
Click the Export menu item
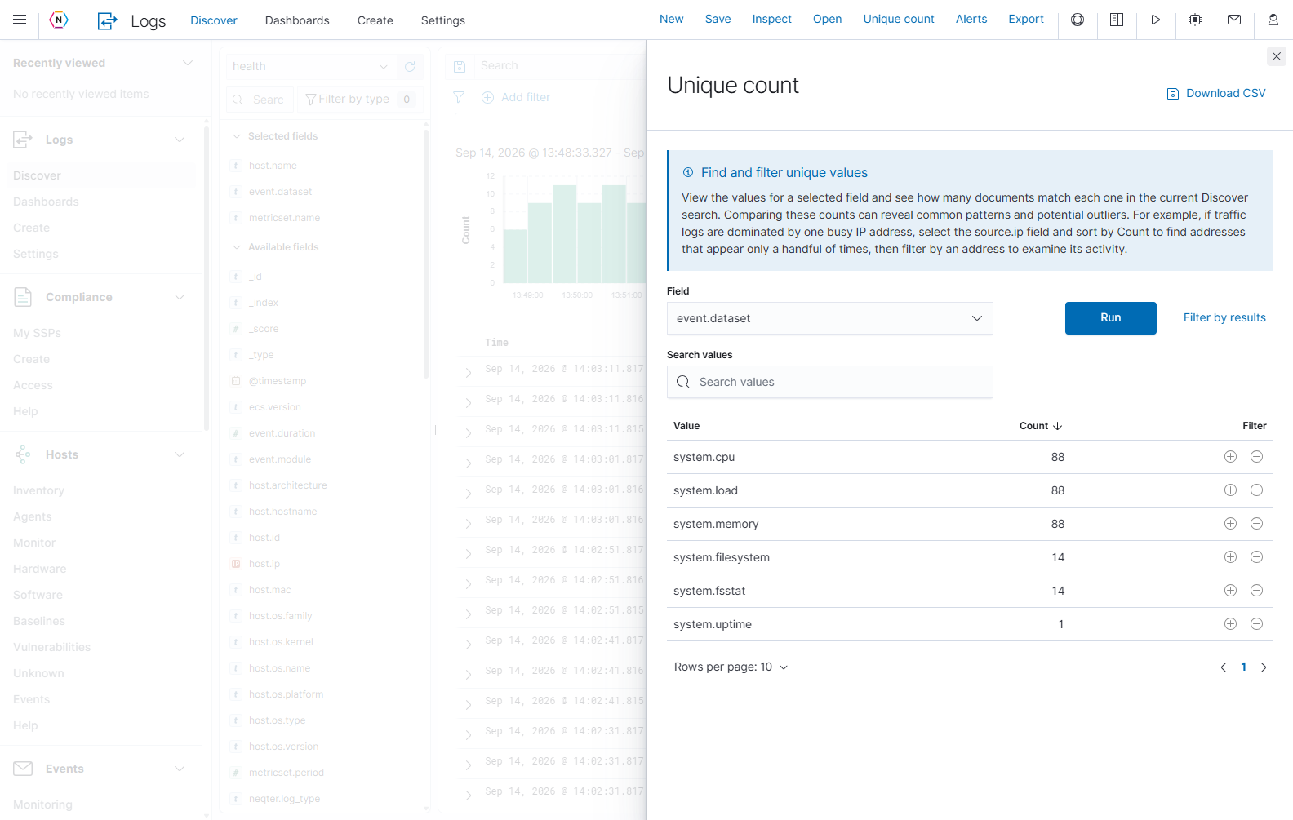coord(1026,19)
